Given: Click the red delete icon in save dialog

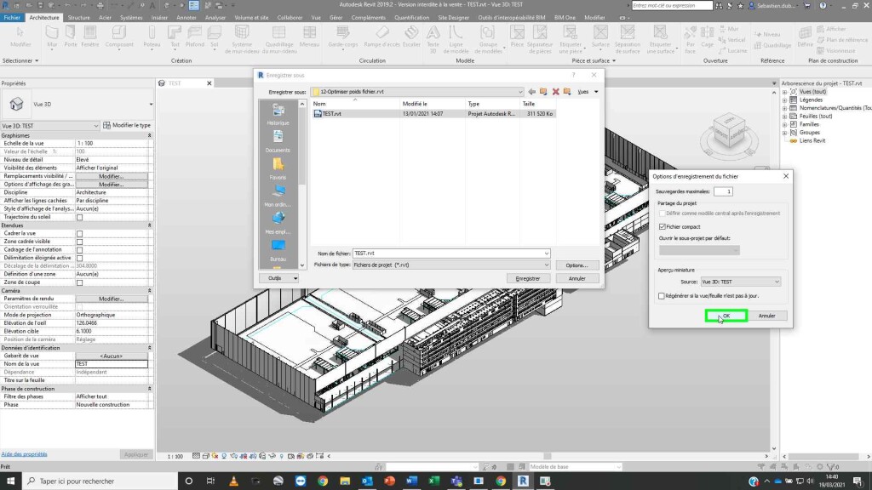Looking at the screenshot, I should (x=555, y=92).
